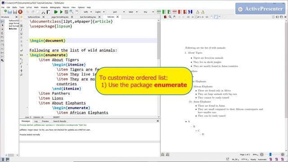288x162 pixels.
Task: Switch to the helloworld.tex tab
Action: click(x=34, y=17)
